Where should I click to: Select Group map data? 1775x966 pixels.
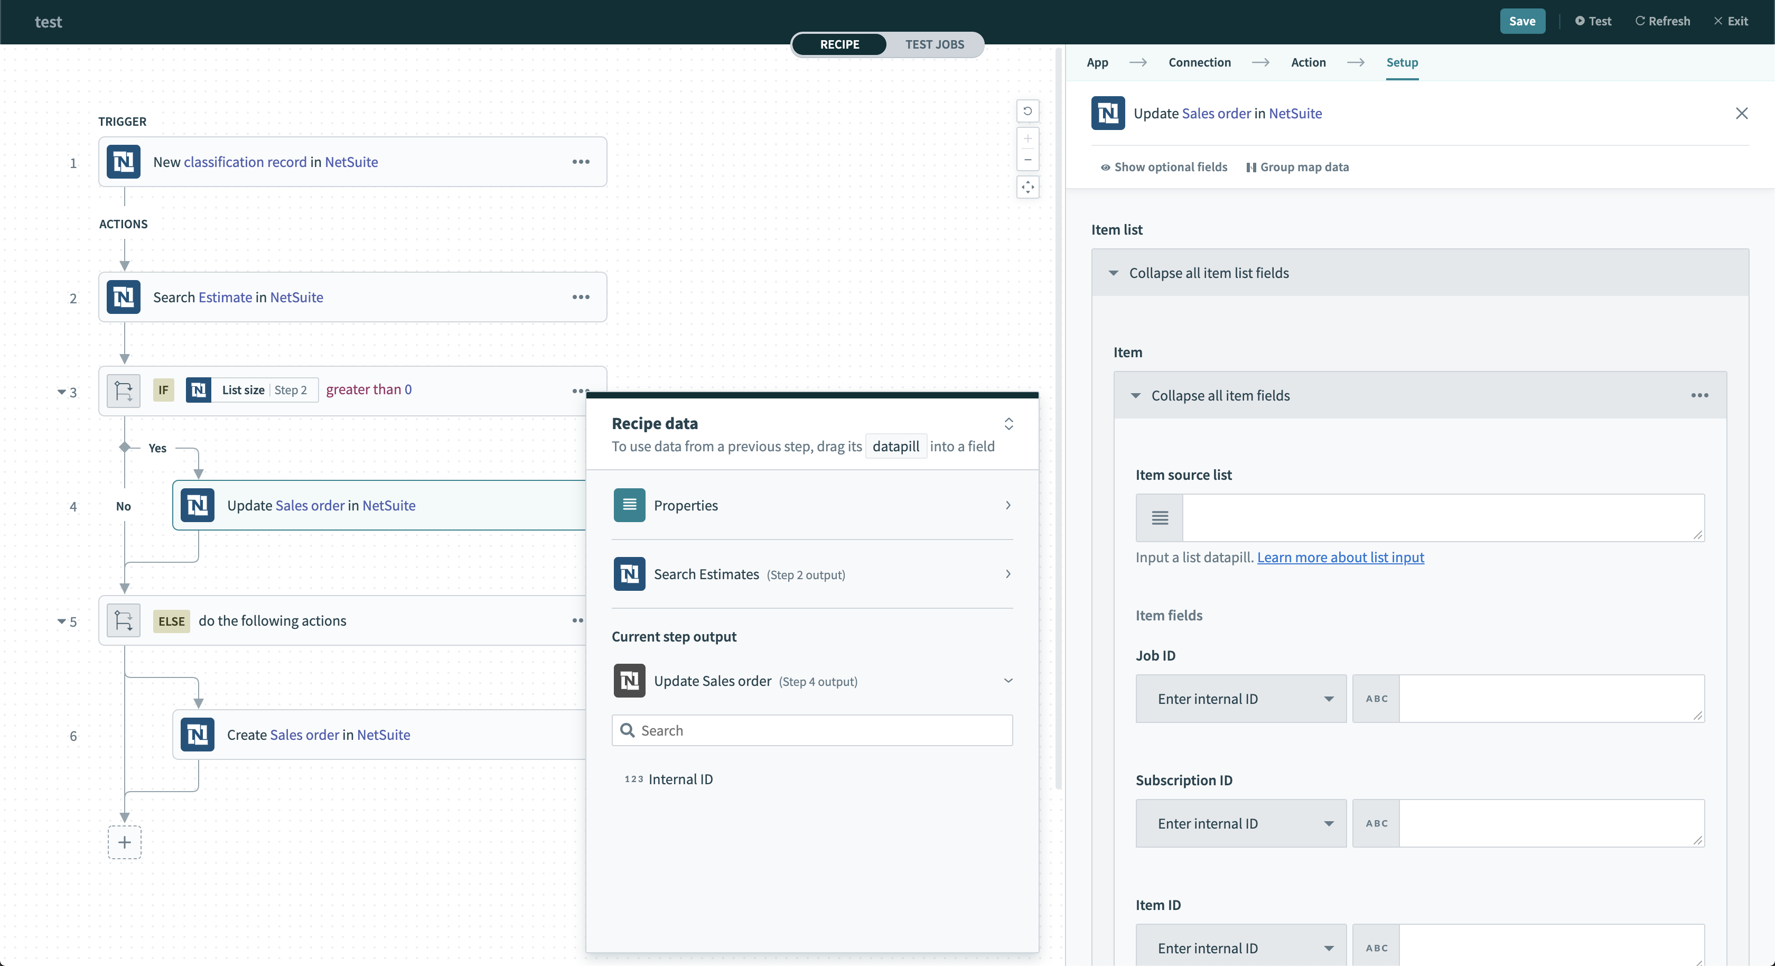(x=1297, y=167)
